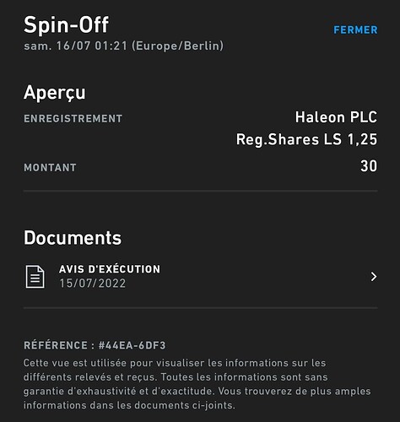400x422 pixels.
Task: Close the Spin-Off view with FERMER
Action: pyautogui.click(x=355, y=30)
